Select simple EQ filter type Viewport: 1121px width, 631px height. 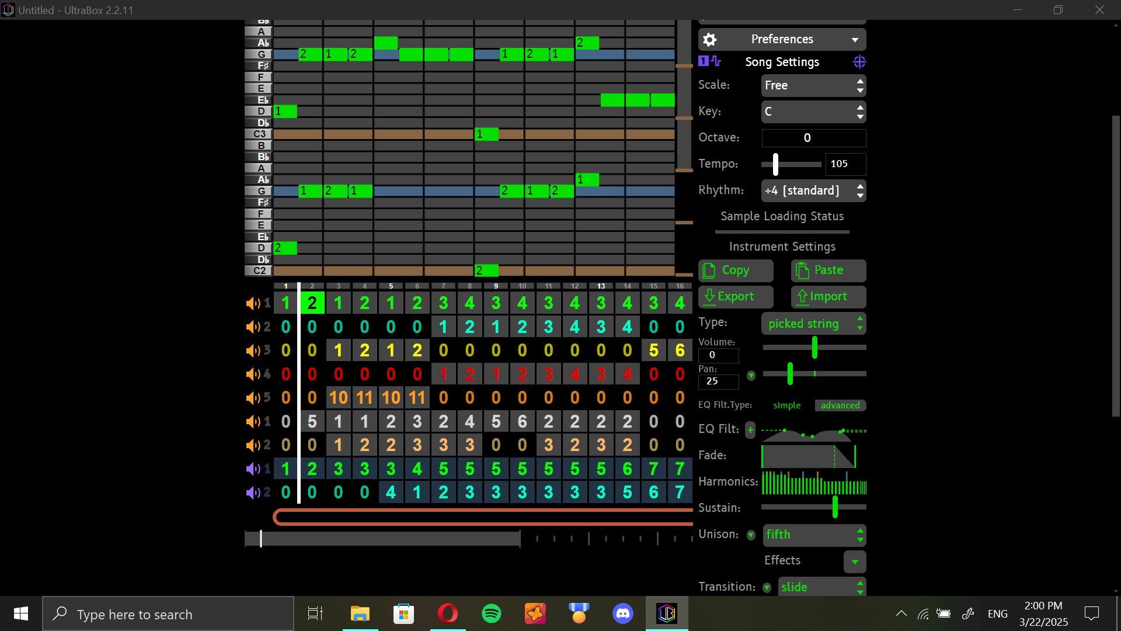(x=786, y=405)
